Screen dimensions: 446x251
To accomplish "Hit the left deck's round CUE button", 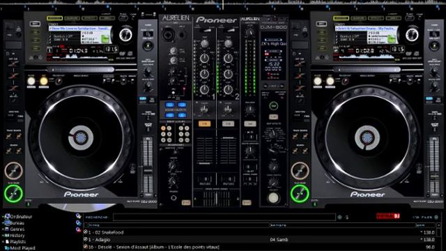I will [13, 171].
